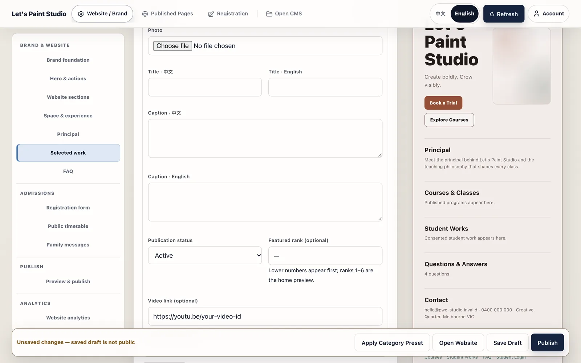The width and height of the screenshot is (581, 363).
Task: Click the Student Works preview heading
Action: tap(446, 229)
